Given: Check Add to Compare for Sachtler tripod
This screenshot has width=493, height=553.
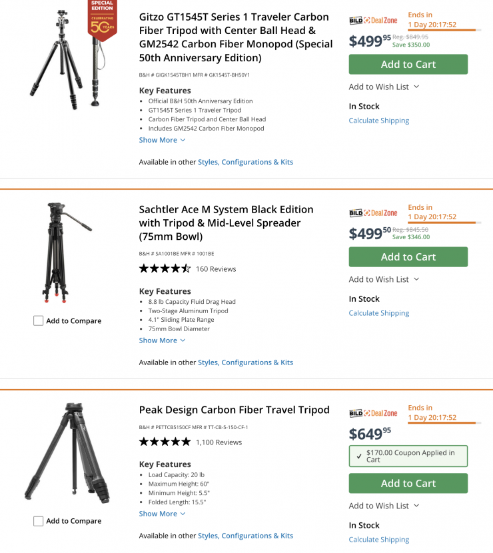Looking at the screenshot, I should [39, 321].
